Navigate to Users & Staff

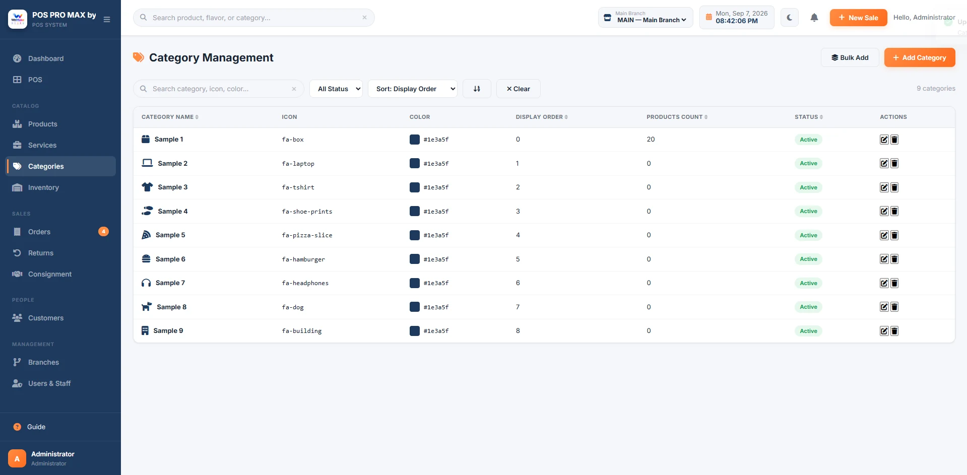pyautogui.click(x=60, y=383)
